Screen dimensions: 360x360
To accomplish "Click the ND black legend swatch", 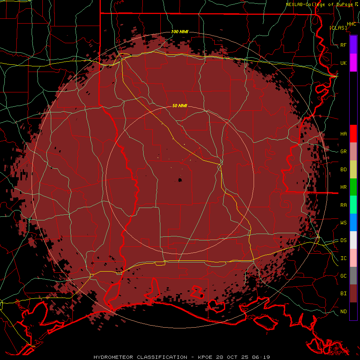I will [353, 311].
